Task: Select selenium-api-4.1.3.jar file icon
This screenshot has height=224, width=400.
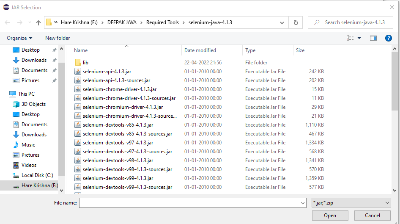Action: (x=78, y=71)
